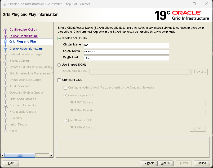The image size is (213, 168).
Task: Proceed with the Next button
Action: pos(166,163)
